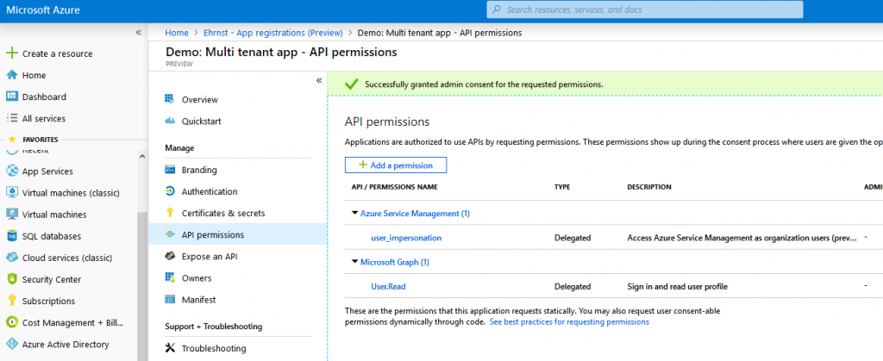Collapse the main Azure left sidebar
The width and height of the screenshot is (883, 361).
[x=139, y=33]
